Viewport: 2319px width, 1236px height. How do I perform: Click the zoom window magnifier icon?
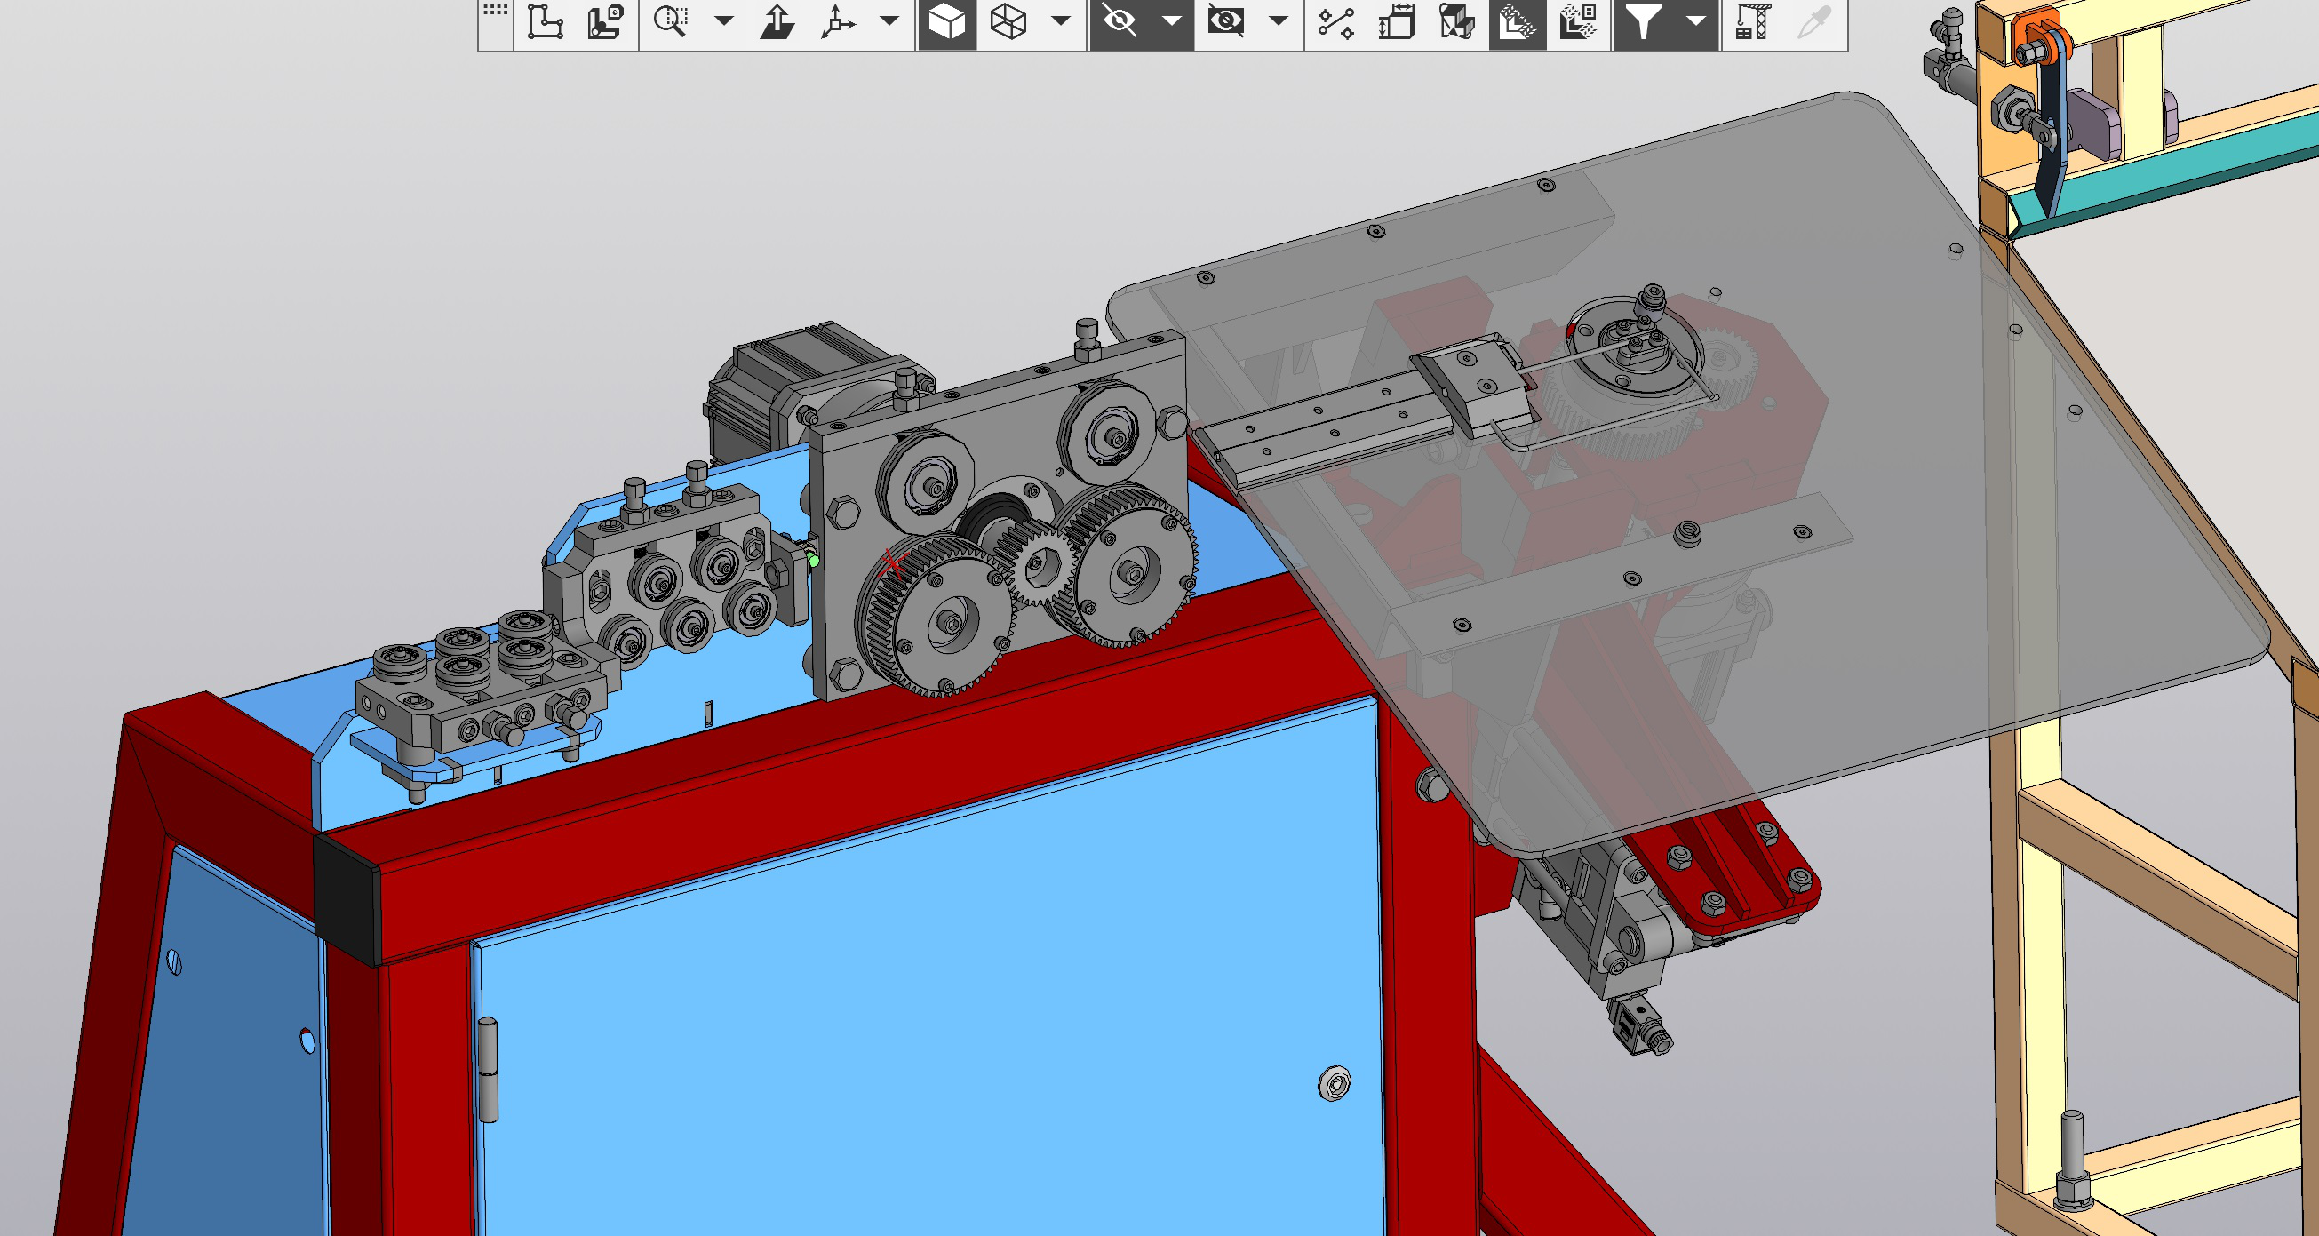[671, 20]
